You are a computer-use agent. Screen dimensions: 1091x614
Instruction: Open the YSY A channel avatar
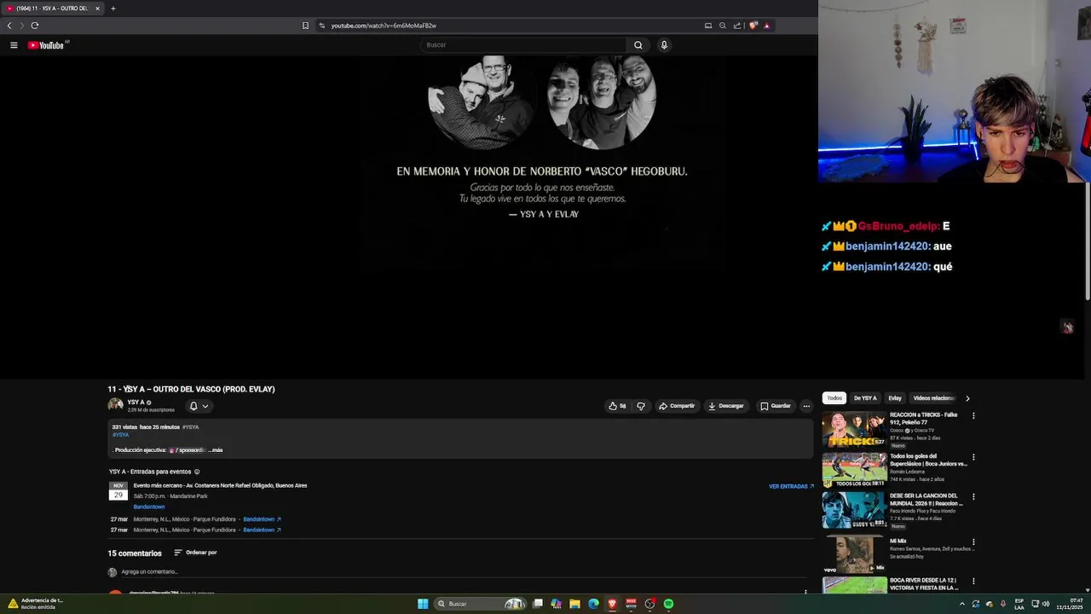point(115,405)
